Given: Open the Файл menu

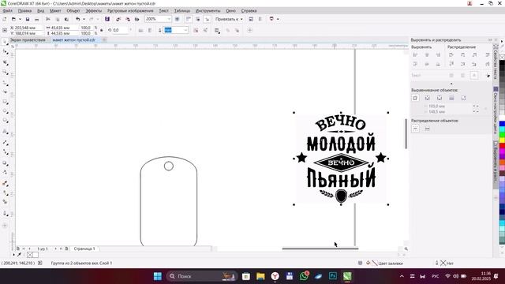Looking at the screenshot, I should click(x=8, y=10).
